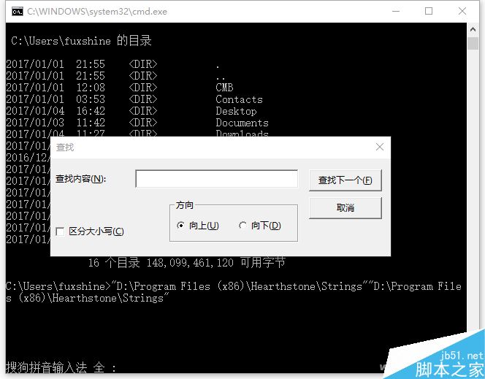Click the scrollbar up arrow in cmd window

[473, 29]
